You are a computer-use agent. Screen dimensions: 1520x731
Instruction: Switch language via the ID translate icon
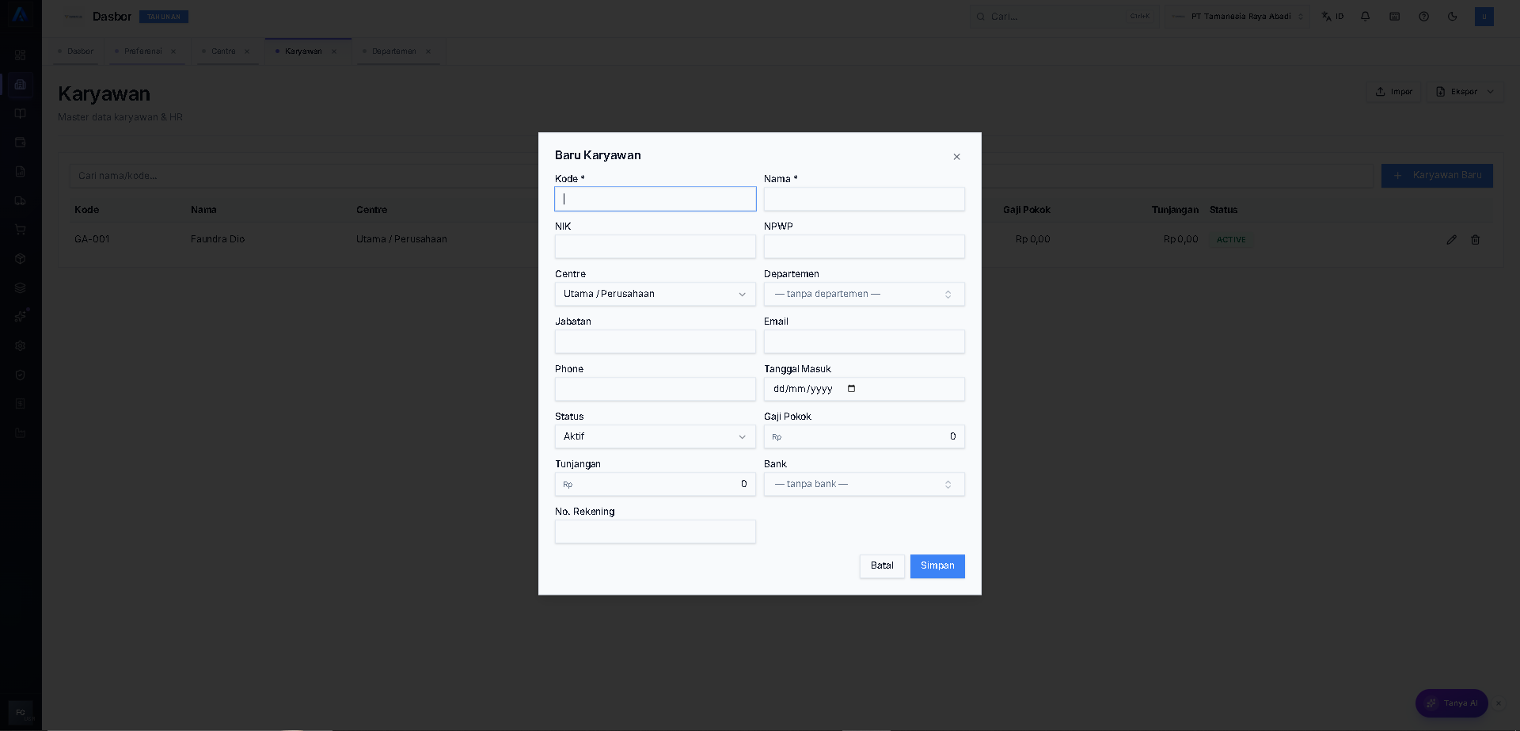pos(1332,17)
